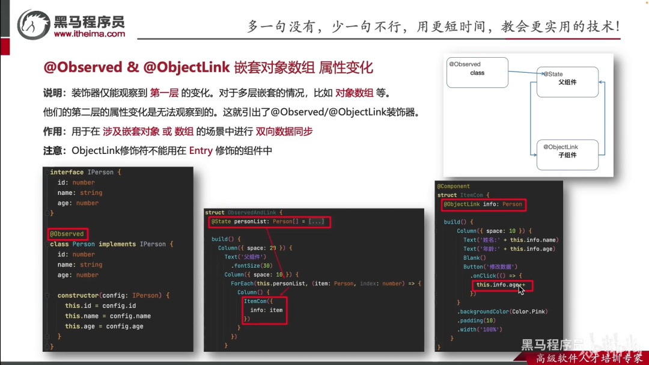
Task: Click the this.info.age++ highlighted statement
Action: point(502,286)
